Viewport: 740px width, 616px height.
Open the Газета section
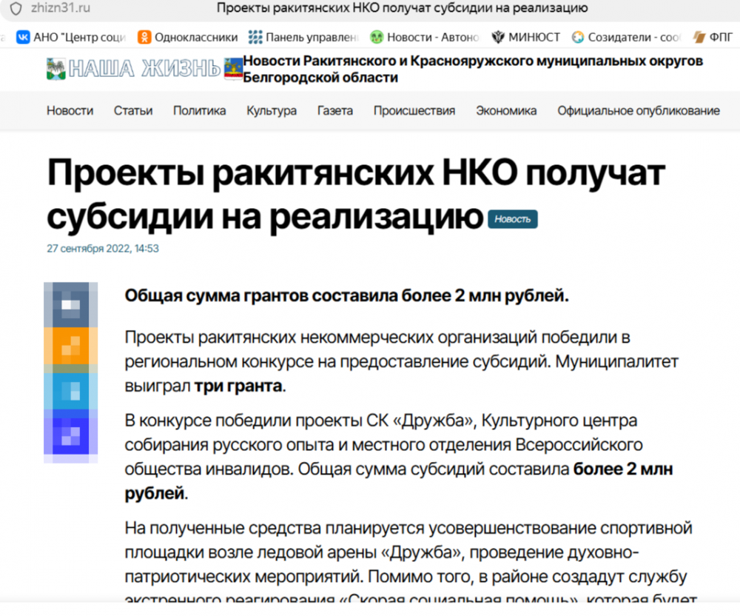tap(335, 111)
